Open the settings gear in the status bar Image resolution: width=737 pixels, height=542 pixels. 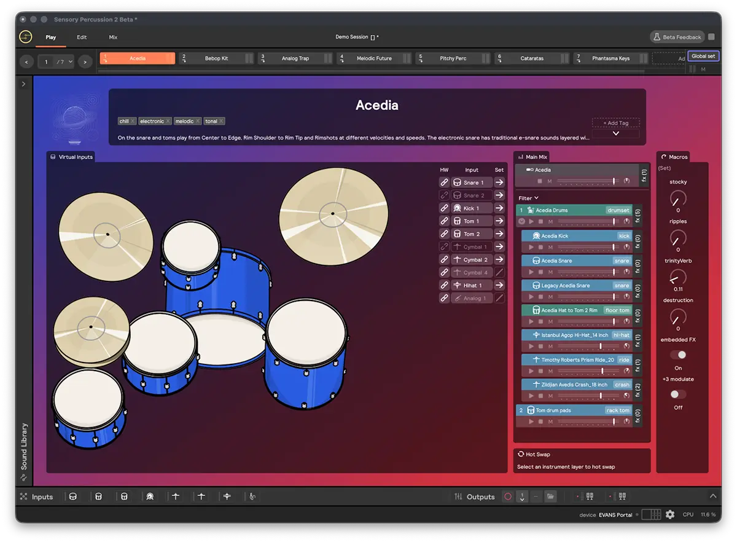(x=669, y=514)
